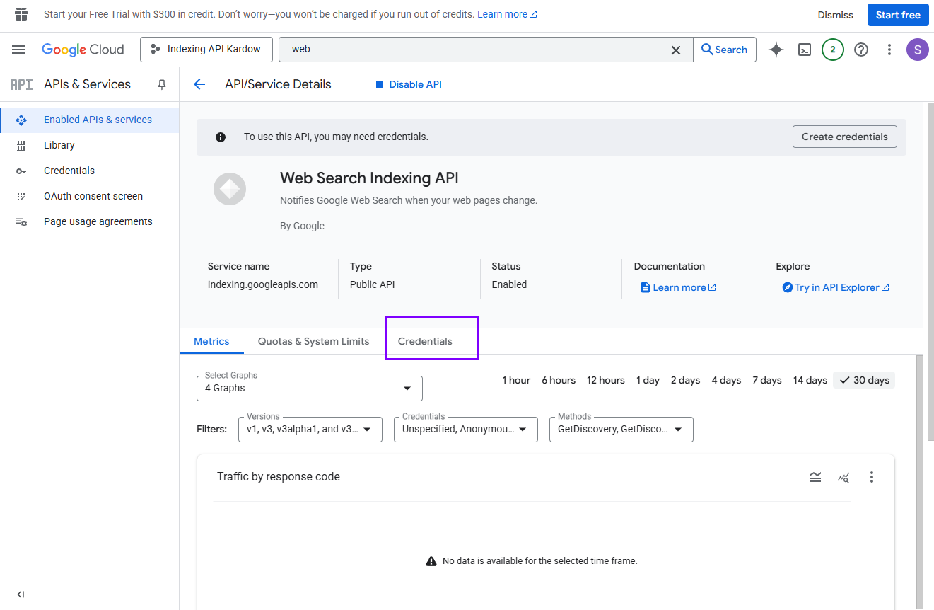The width and height of the screenshot is (934, 610).
Task: Pin the APIs & Services sidebar
Action: coord(162,84)
